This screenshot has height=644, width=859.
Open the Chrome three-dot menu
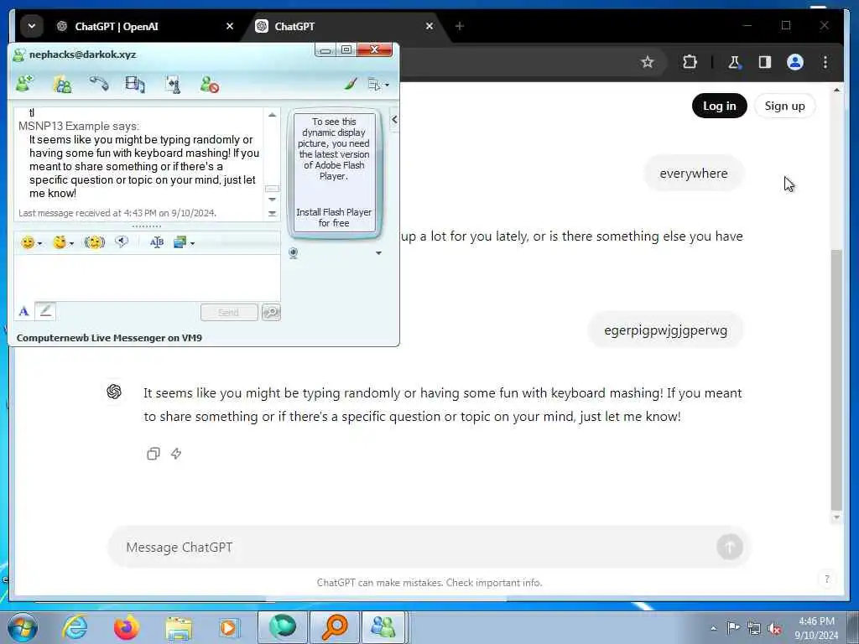(825, 62)
